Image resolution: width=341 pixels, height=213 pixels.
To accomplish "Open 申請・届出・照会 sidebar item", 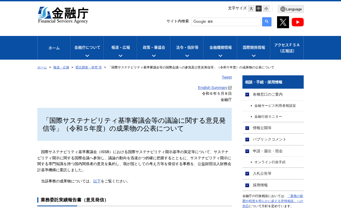I will point(273,151).
